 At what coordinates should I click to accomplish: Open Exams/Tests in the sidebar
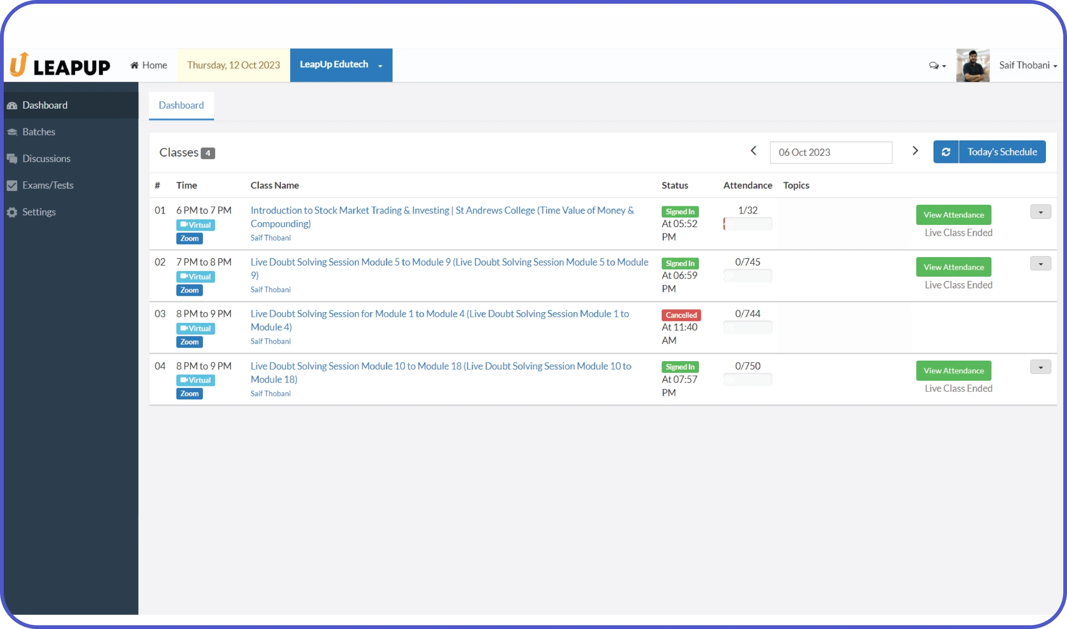pyautogui.click(x=48, y=185)
